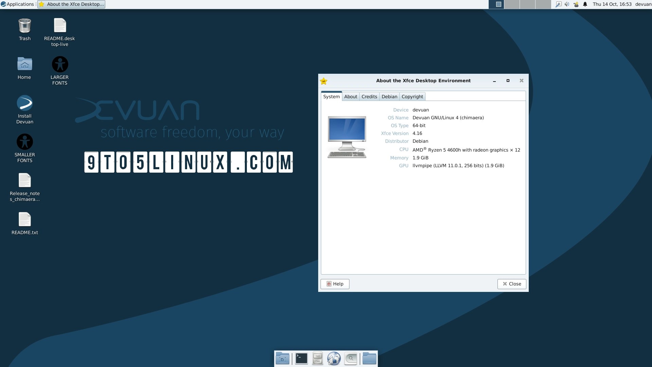Launch the file manager from the dock

point(318,358)
